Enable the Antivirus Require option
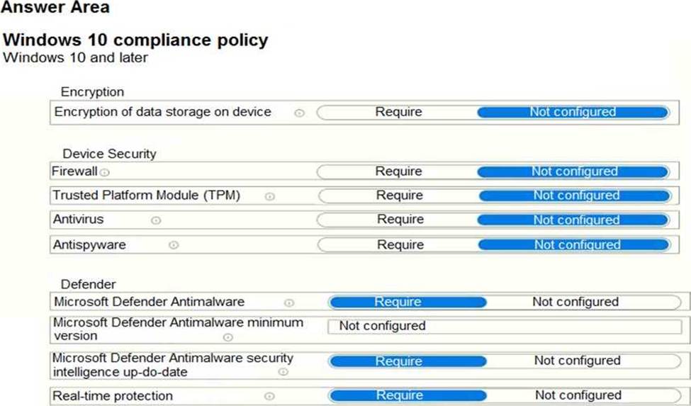This screenshot has height=406, width=691. 400,220
